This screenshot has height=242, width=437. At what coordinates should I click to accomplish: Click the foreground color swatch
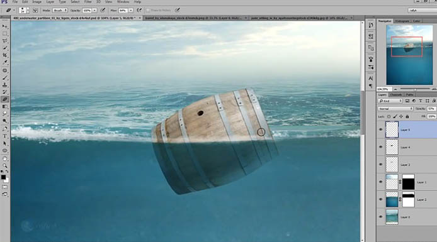[3, 177]
